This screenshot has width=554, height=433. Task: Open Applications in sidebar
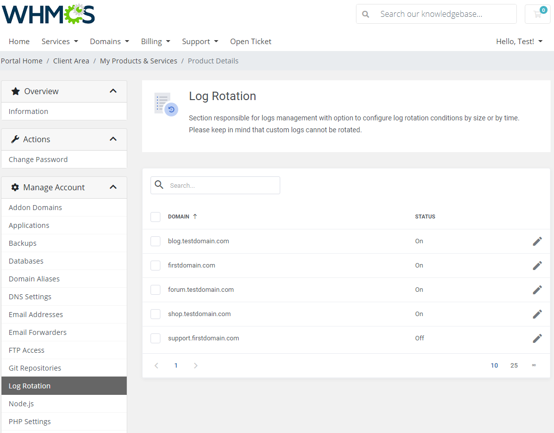click(64, 225)
